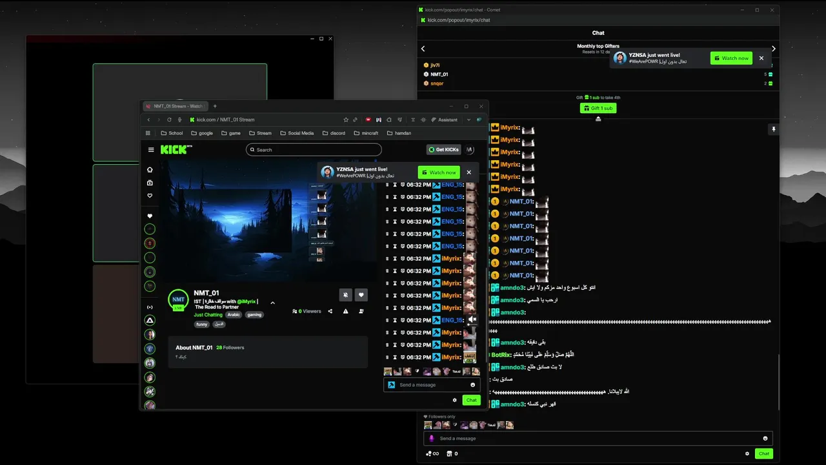The width and height of the screenshot is (826, 465).
Task: Select the funny stream tag
Action: pos(202,324)
